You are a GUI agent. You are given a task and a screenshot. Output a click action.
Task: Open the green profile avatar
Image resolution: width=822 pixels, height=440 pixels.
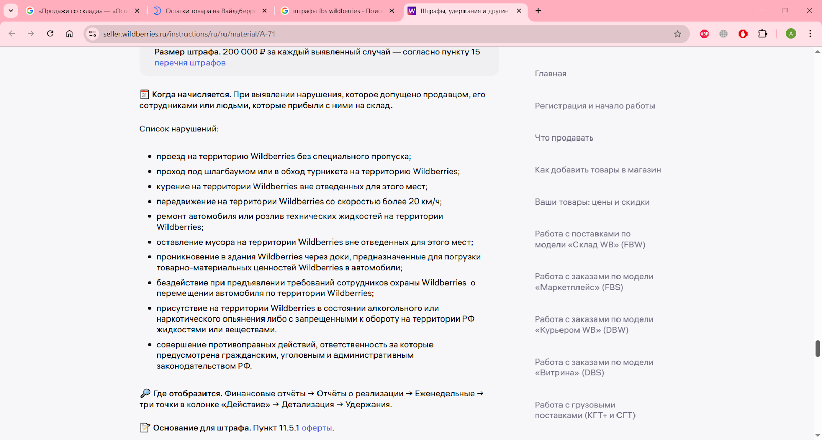point(791,34)
